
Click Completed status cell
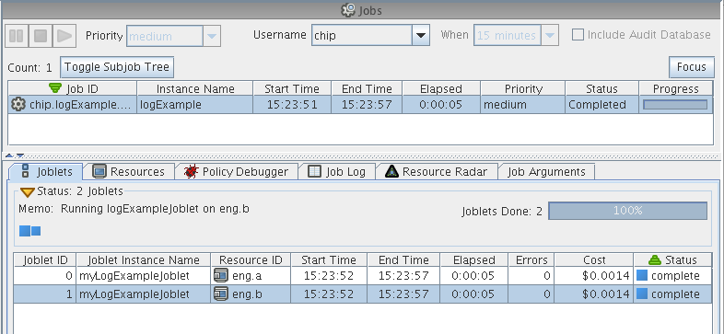(601, 105)
